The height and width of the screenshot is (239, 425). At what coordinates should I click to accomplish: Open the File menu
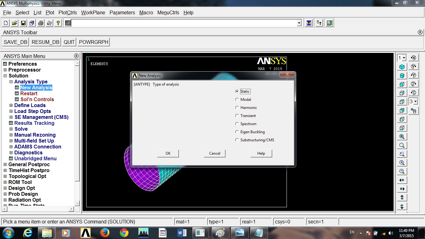tap(7, 13)
